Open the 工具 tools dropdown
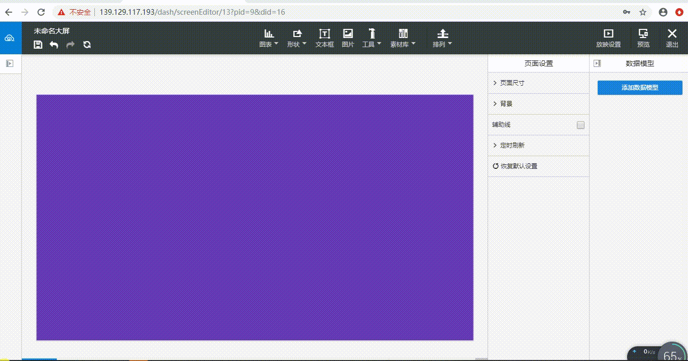Screen dimensions: 688x361 pos(372,39)
